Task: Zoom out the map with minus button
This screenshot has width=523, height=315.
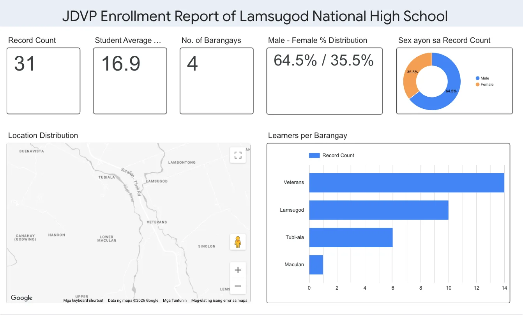Action: coord(238,286)
